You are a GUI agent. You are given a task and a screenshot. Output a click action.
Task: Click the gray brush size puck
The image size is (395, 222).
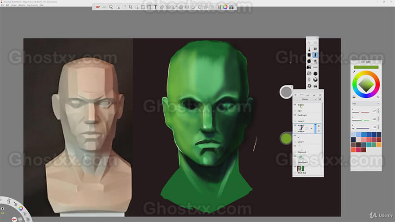coord(286,92)
